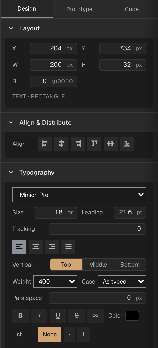Switch to the Prototype tab
158x348 pixels.
(x=79, y=9)
